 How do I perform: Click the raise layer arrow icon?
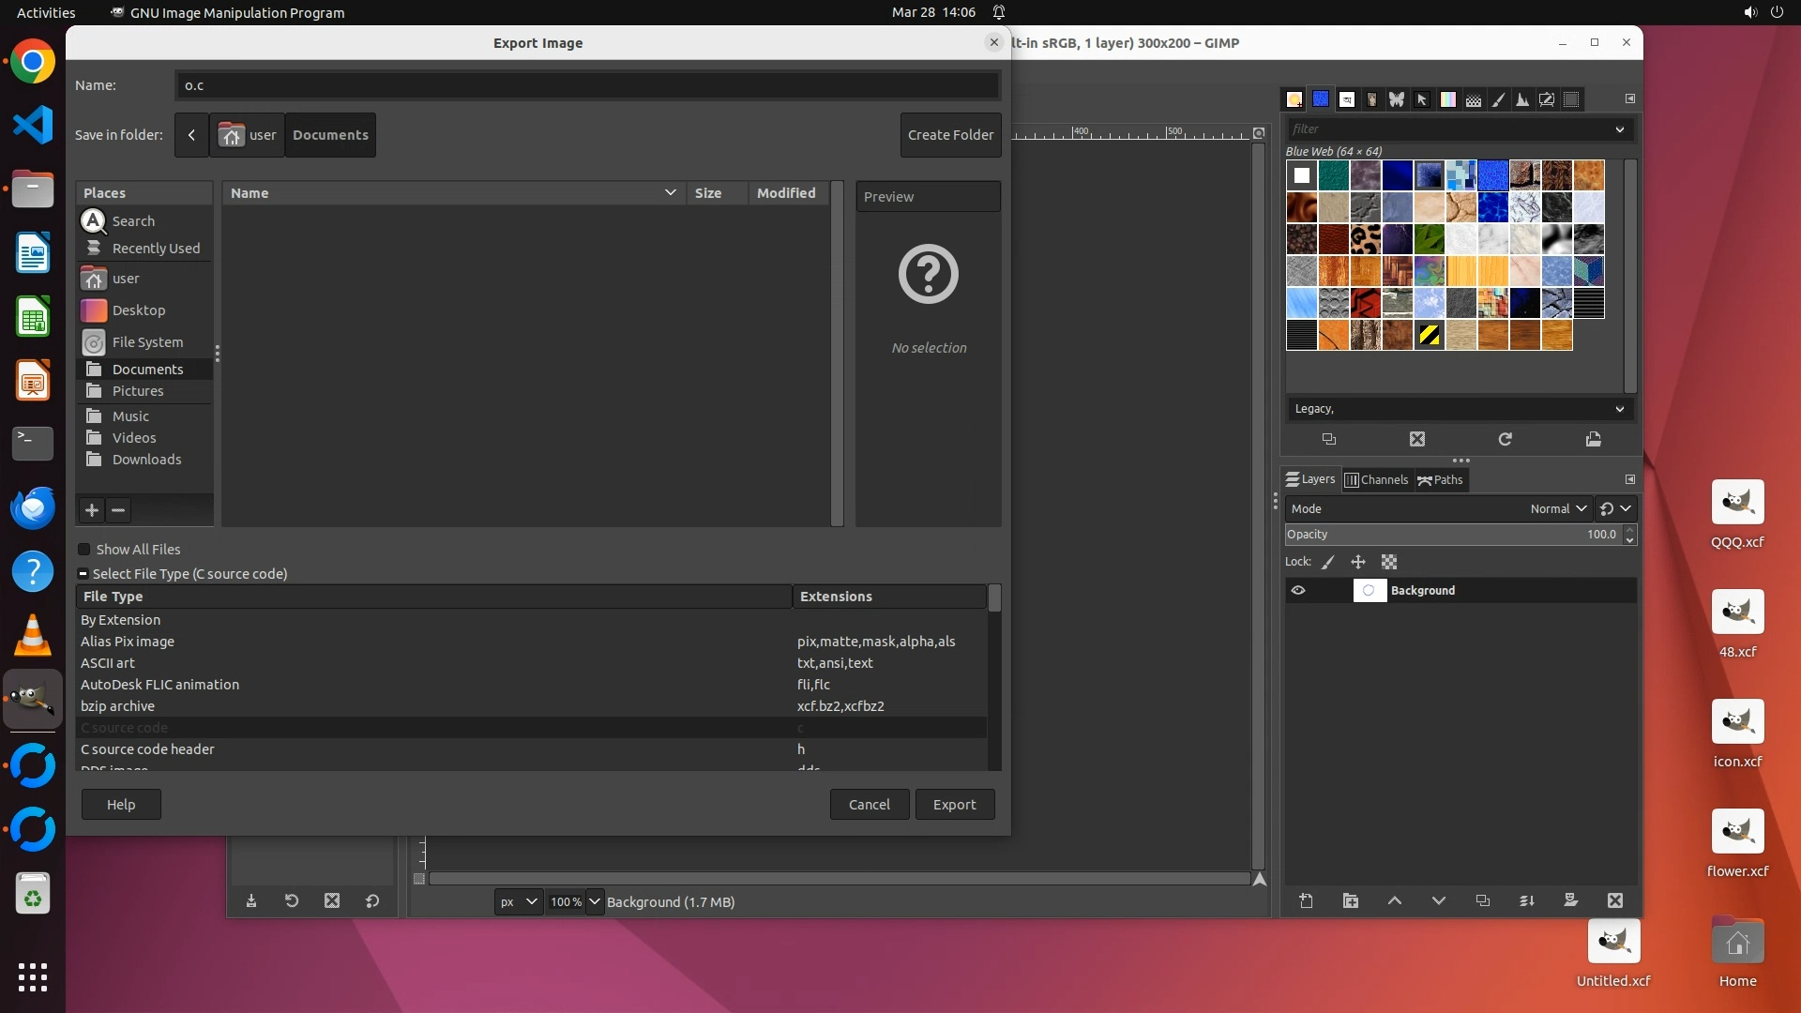click(1394, 900)
